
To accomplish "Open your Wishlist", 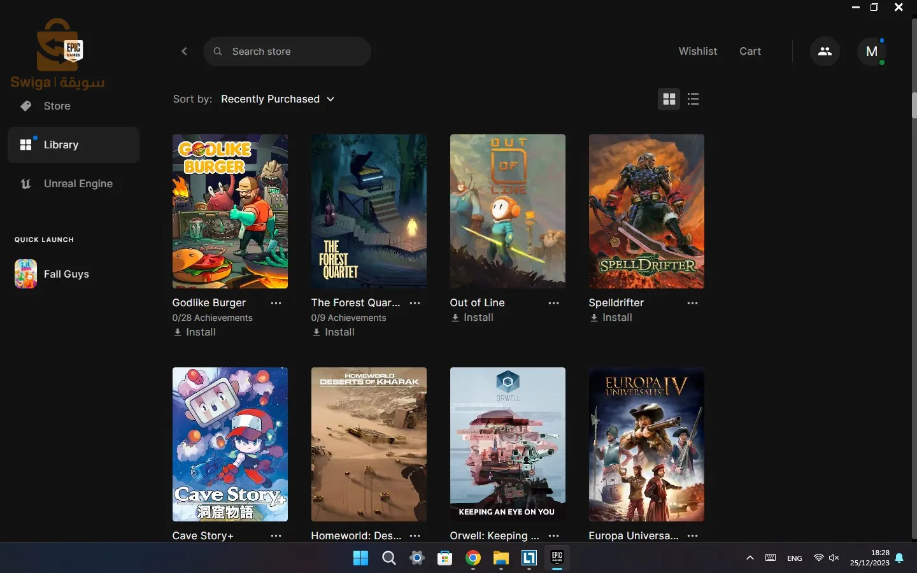I will pyautogui.click(x=698, y=52).
